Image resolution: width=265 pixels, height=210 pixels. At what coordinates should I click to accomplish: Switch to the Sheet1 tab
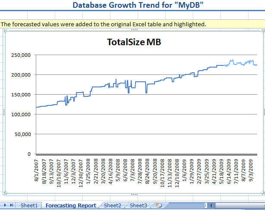pyautogui.click(x=29, y=205)
